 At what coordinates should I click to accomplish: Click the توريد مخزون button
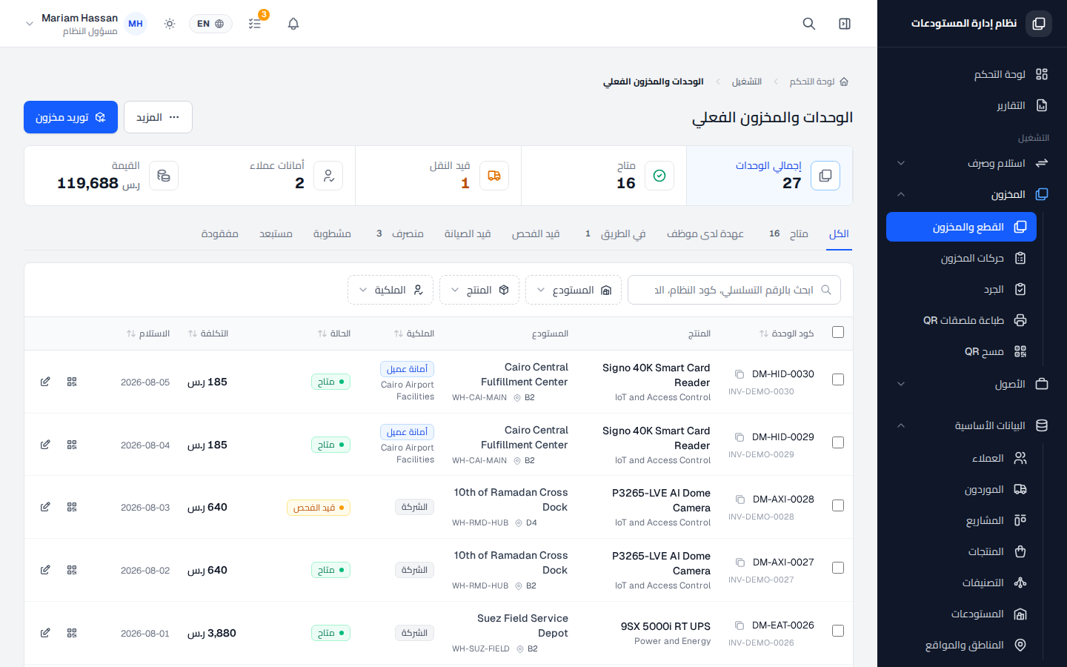click(70, 117)
